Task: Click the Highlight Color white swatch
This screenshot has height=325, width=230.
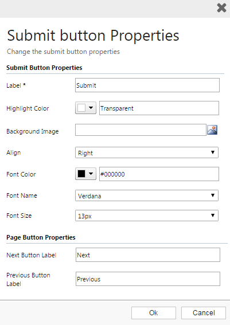Action: click(x=81, y=108)
